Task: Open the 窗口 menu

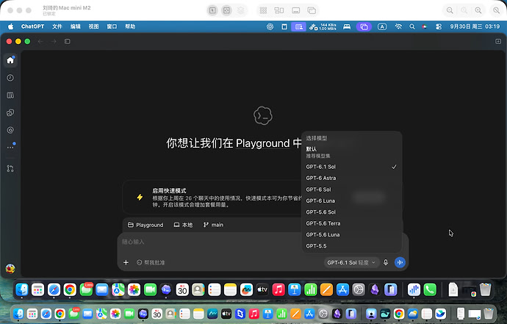Action: tap(112, 26)
